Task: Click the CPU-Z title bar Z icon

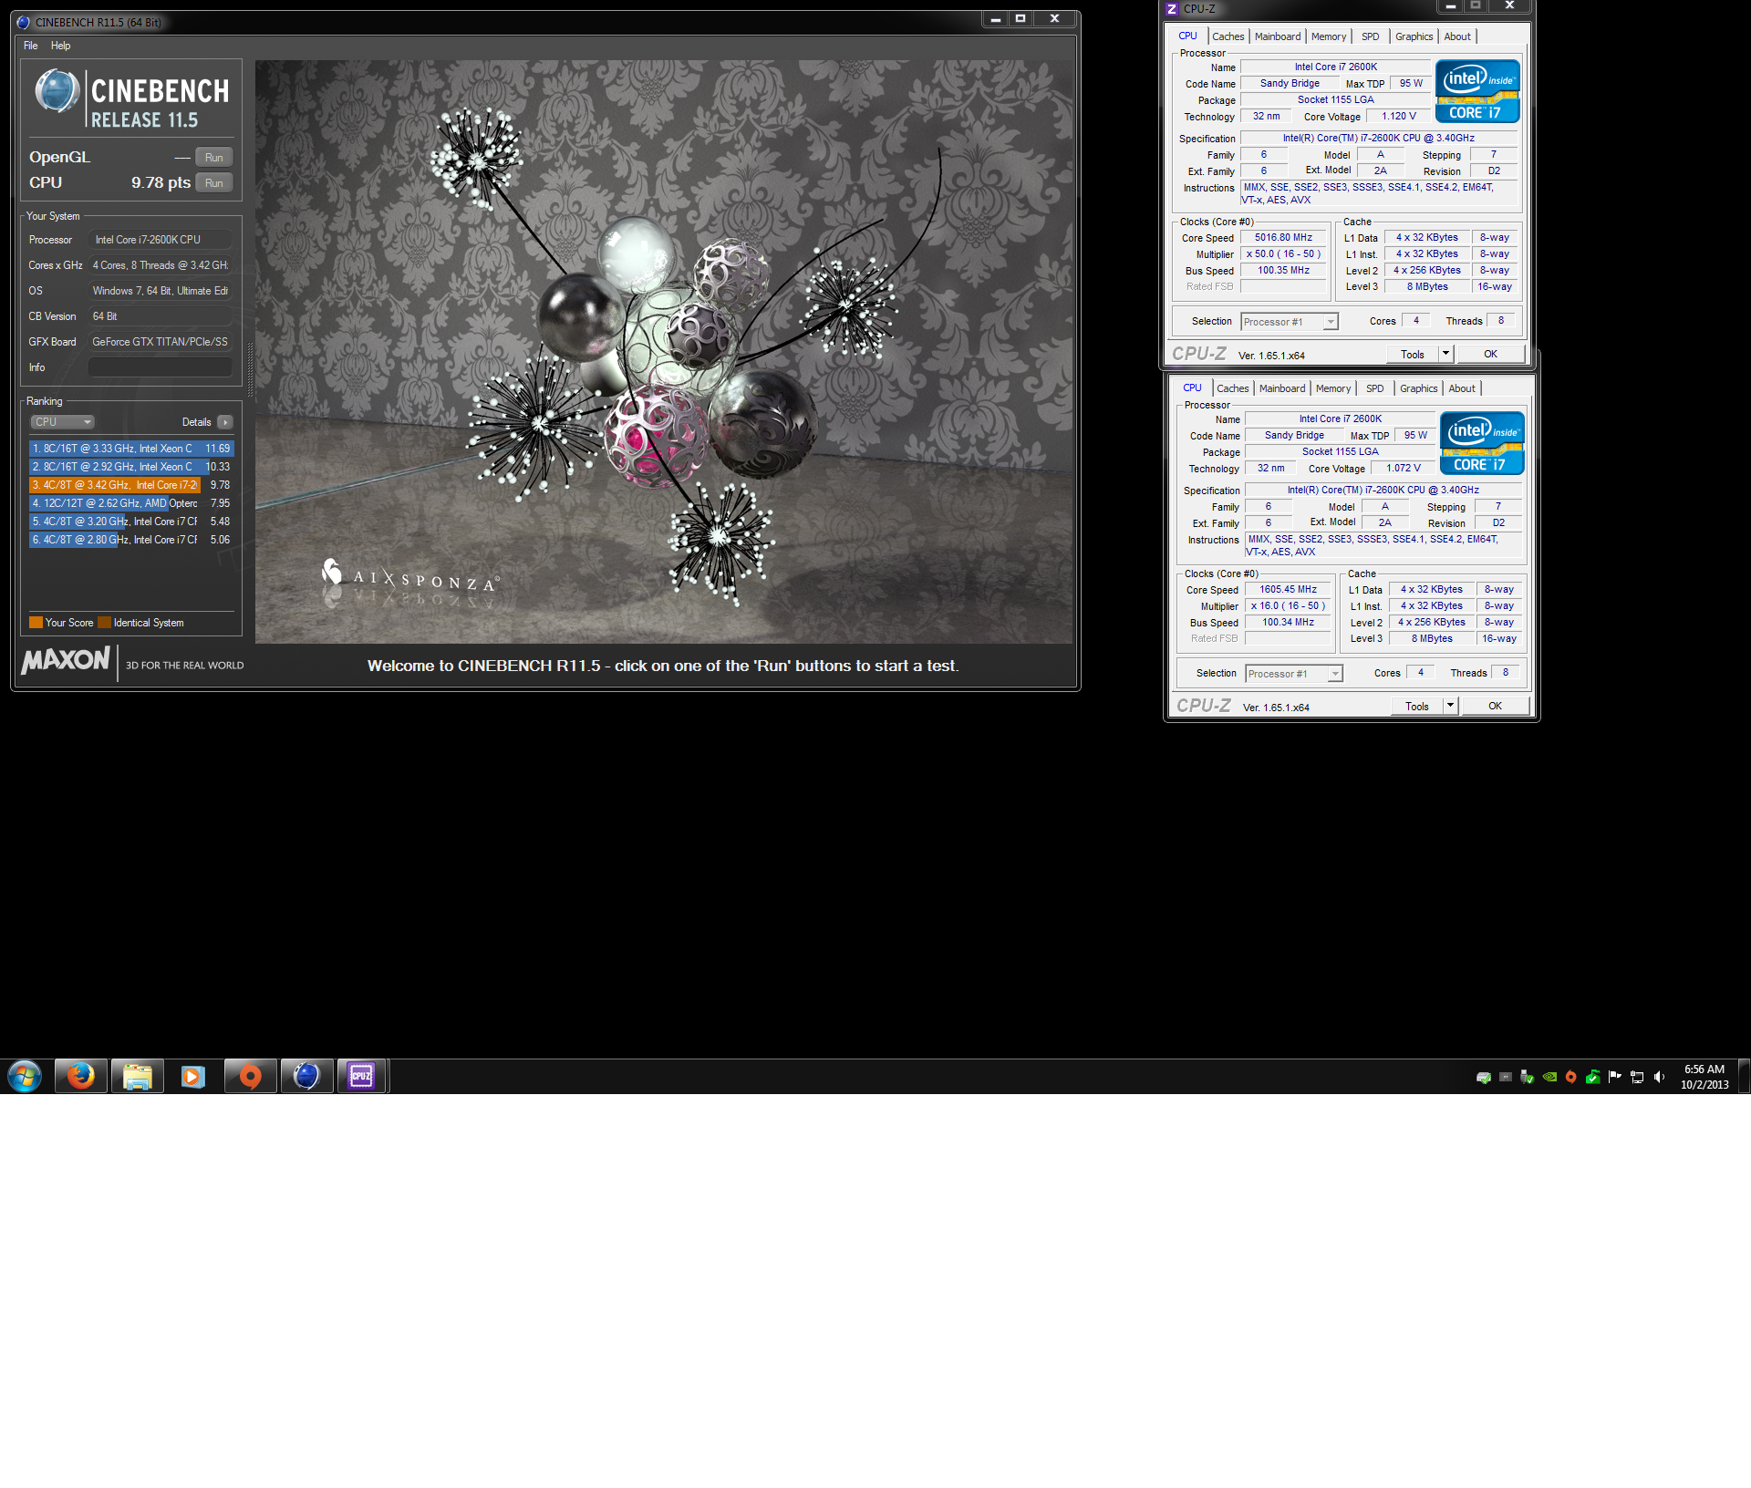Action: 1173,9
